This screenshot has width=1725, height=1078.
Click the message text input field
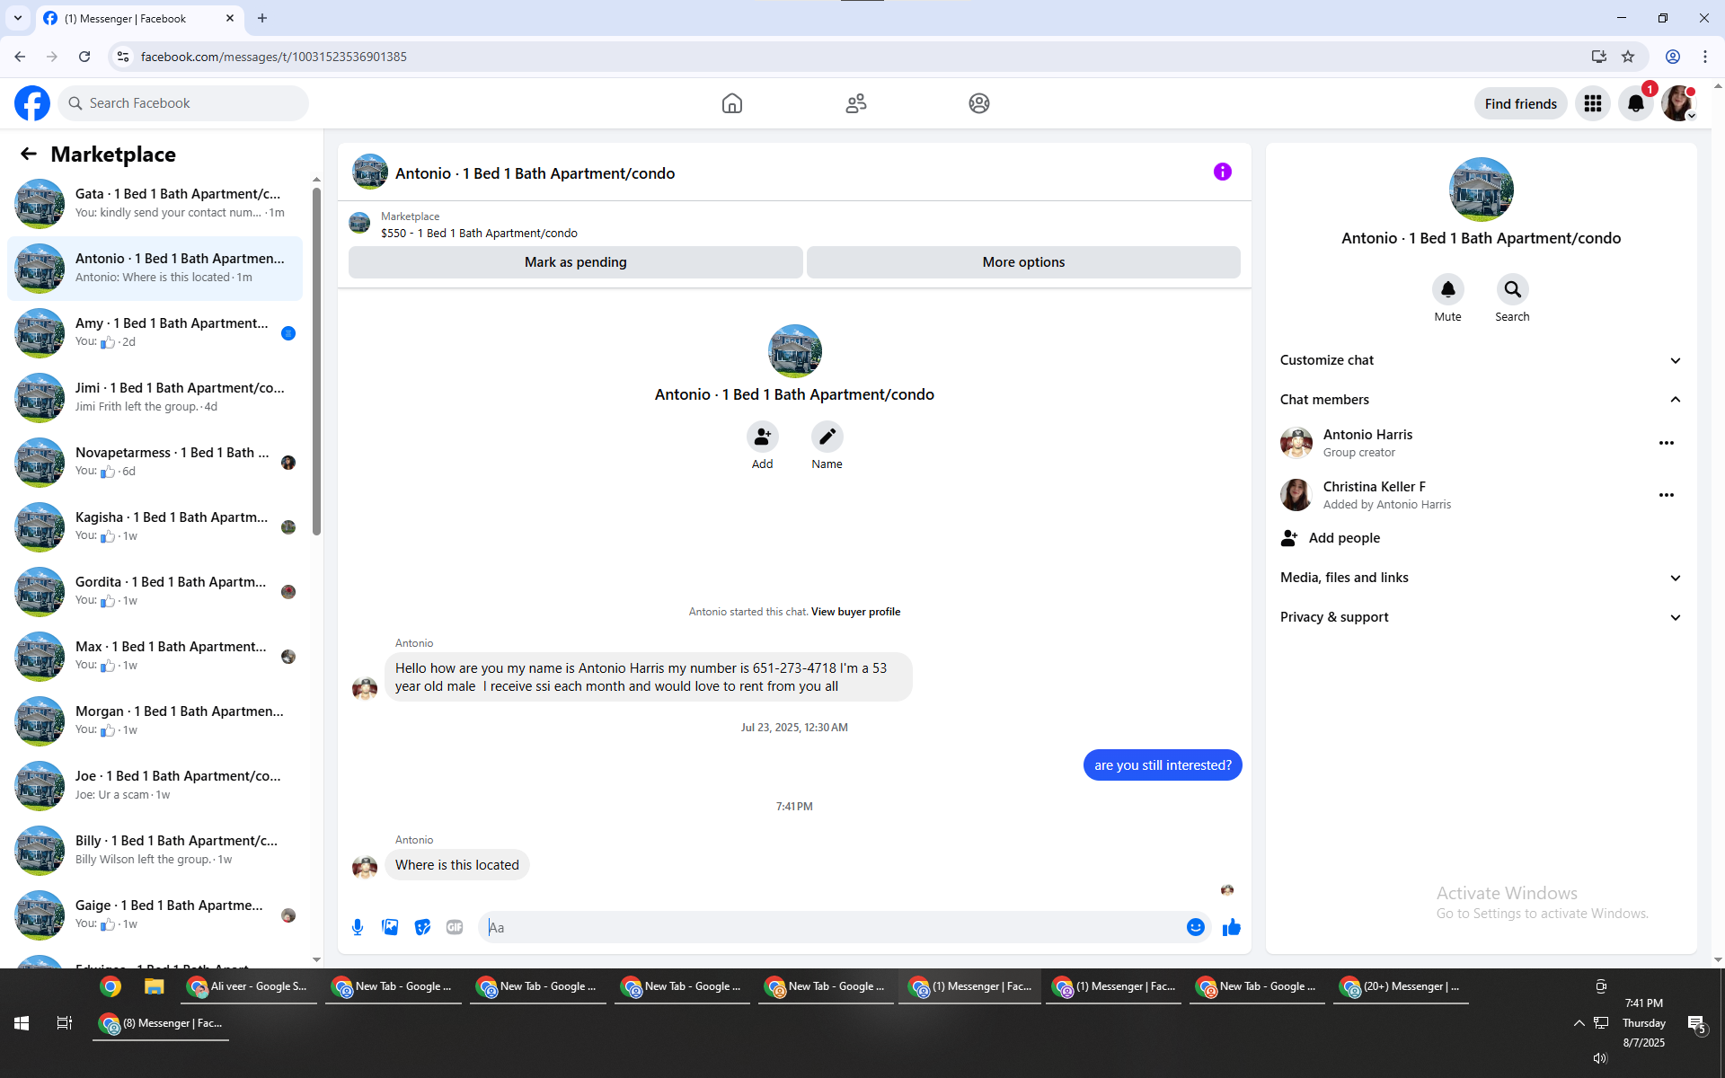click(x=833, y=927)
